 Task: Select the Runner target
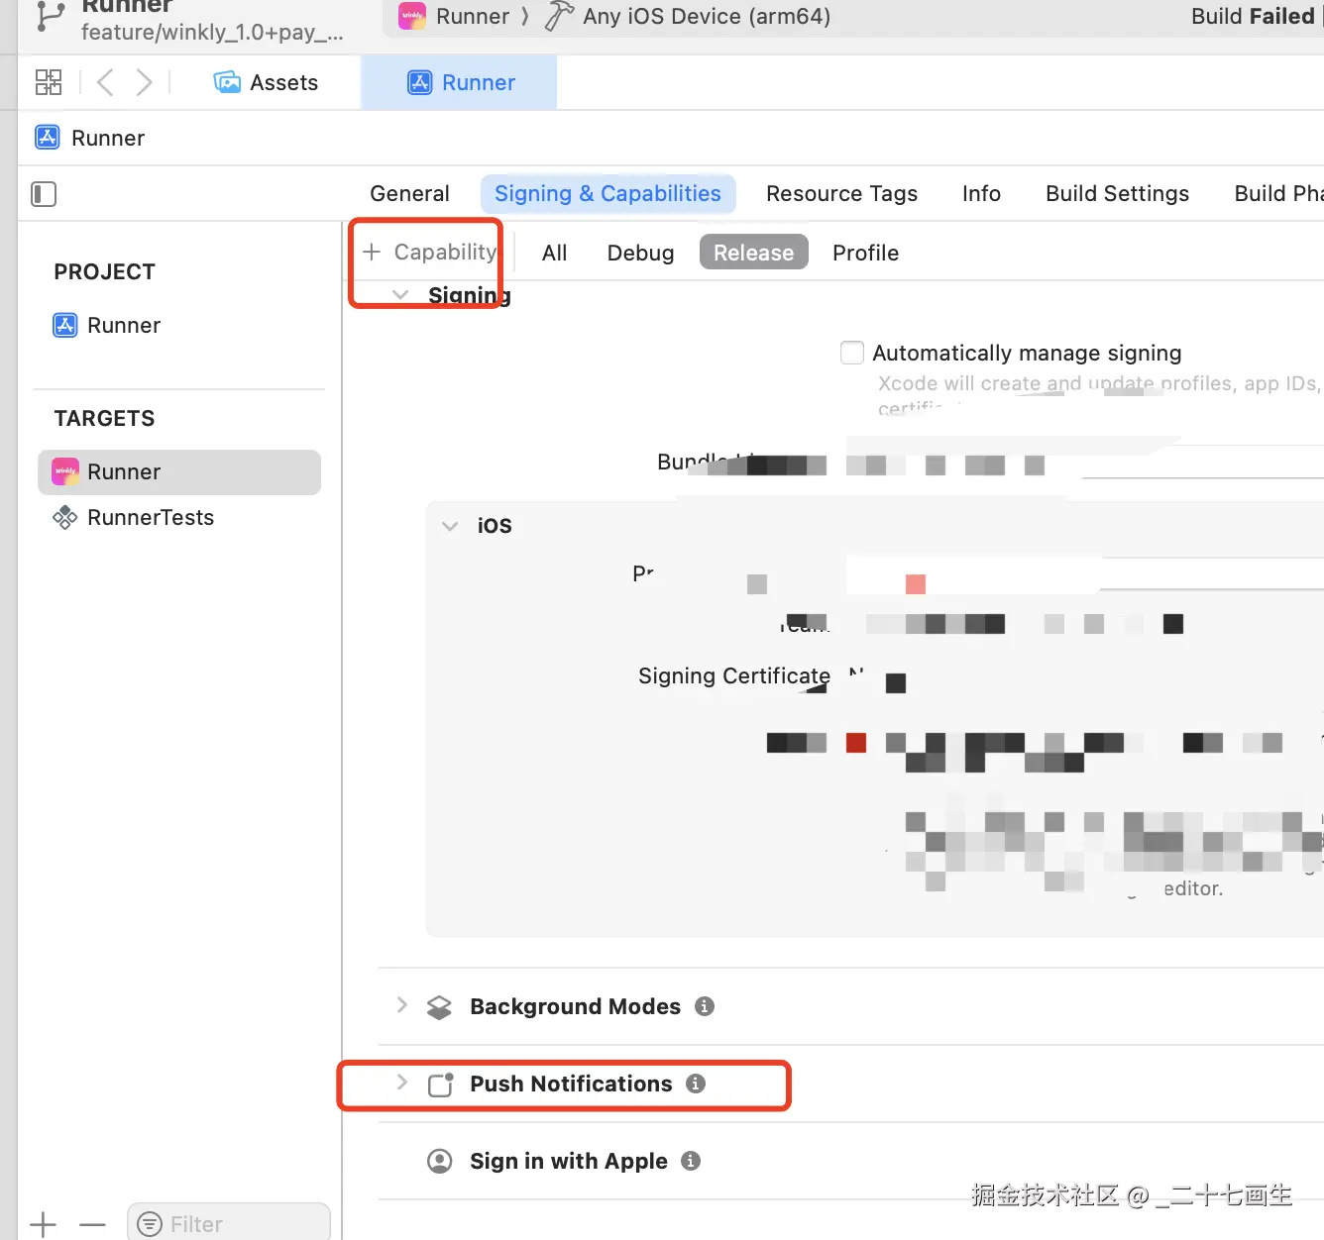coord(179,472)
